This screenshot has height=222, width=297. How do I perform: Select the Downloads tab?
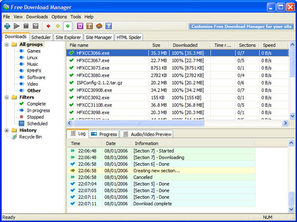[15, 37]
